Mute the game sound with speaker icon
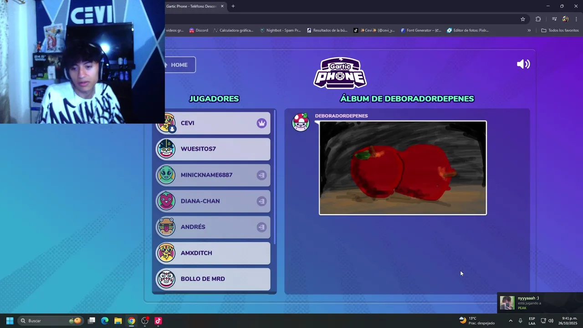 523,64
